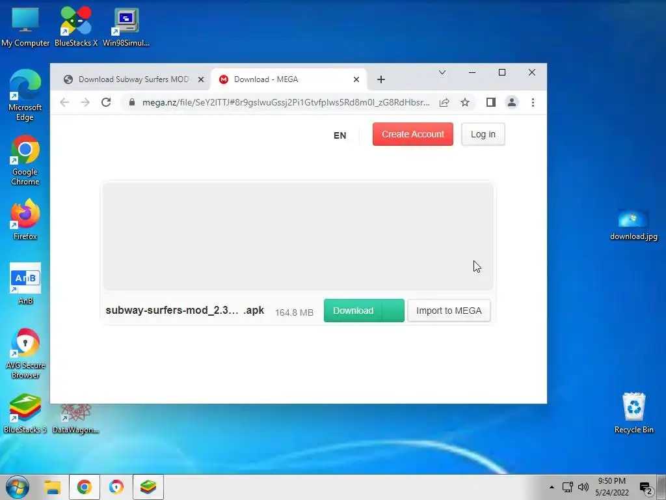This screenshot has height=500, width=666.
Task: Click the mega.nz address bar
Action: [286, 102]
